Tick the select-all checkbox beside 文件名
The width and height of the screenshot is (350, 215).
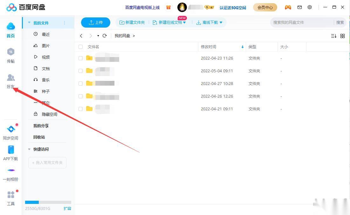80,47
